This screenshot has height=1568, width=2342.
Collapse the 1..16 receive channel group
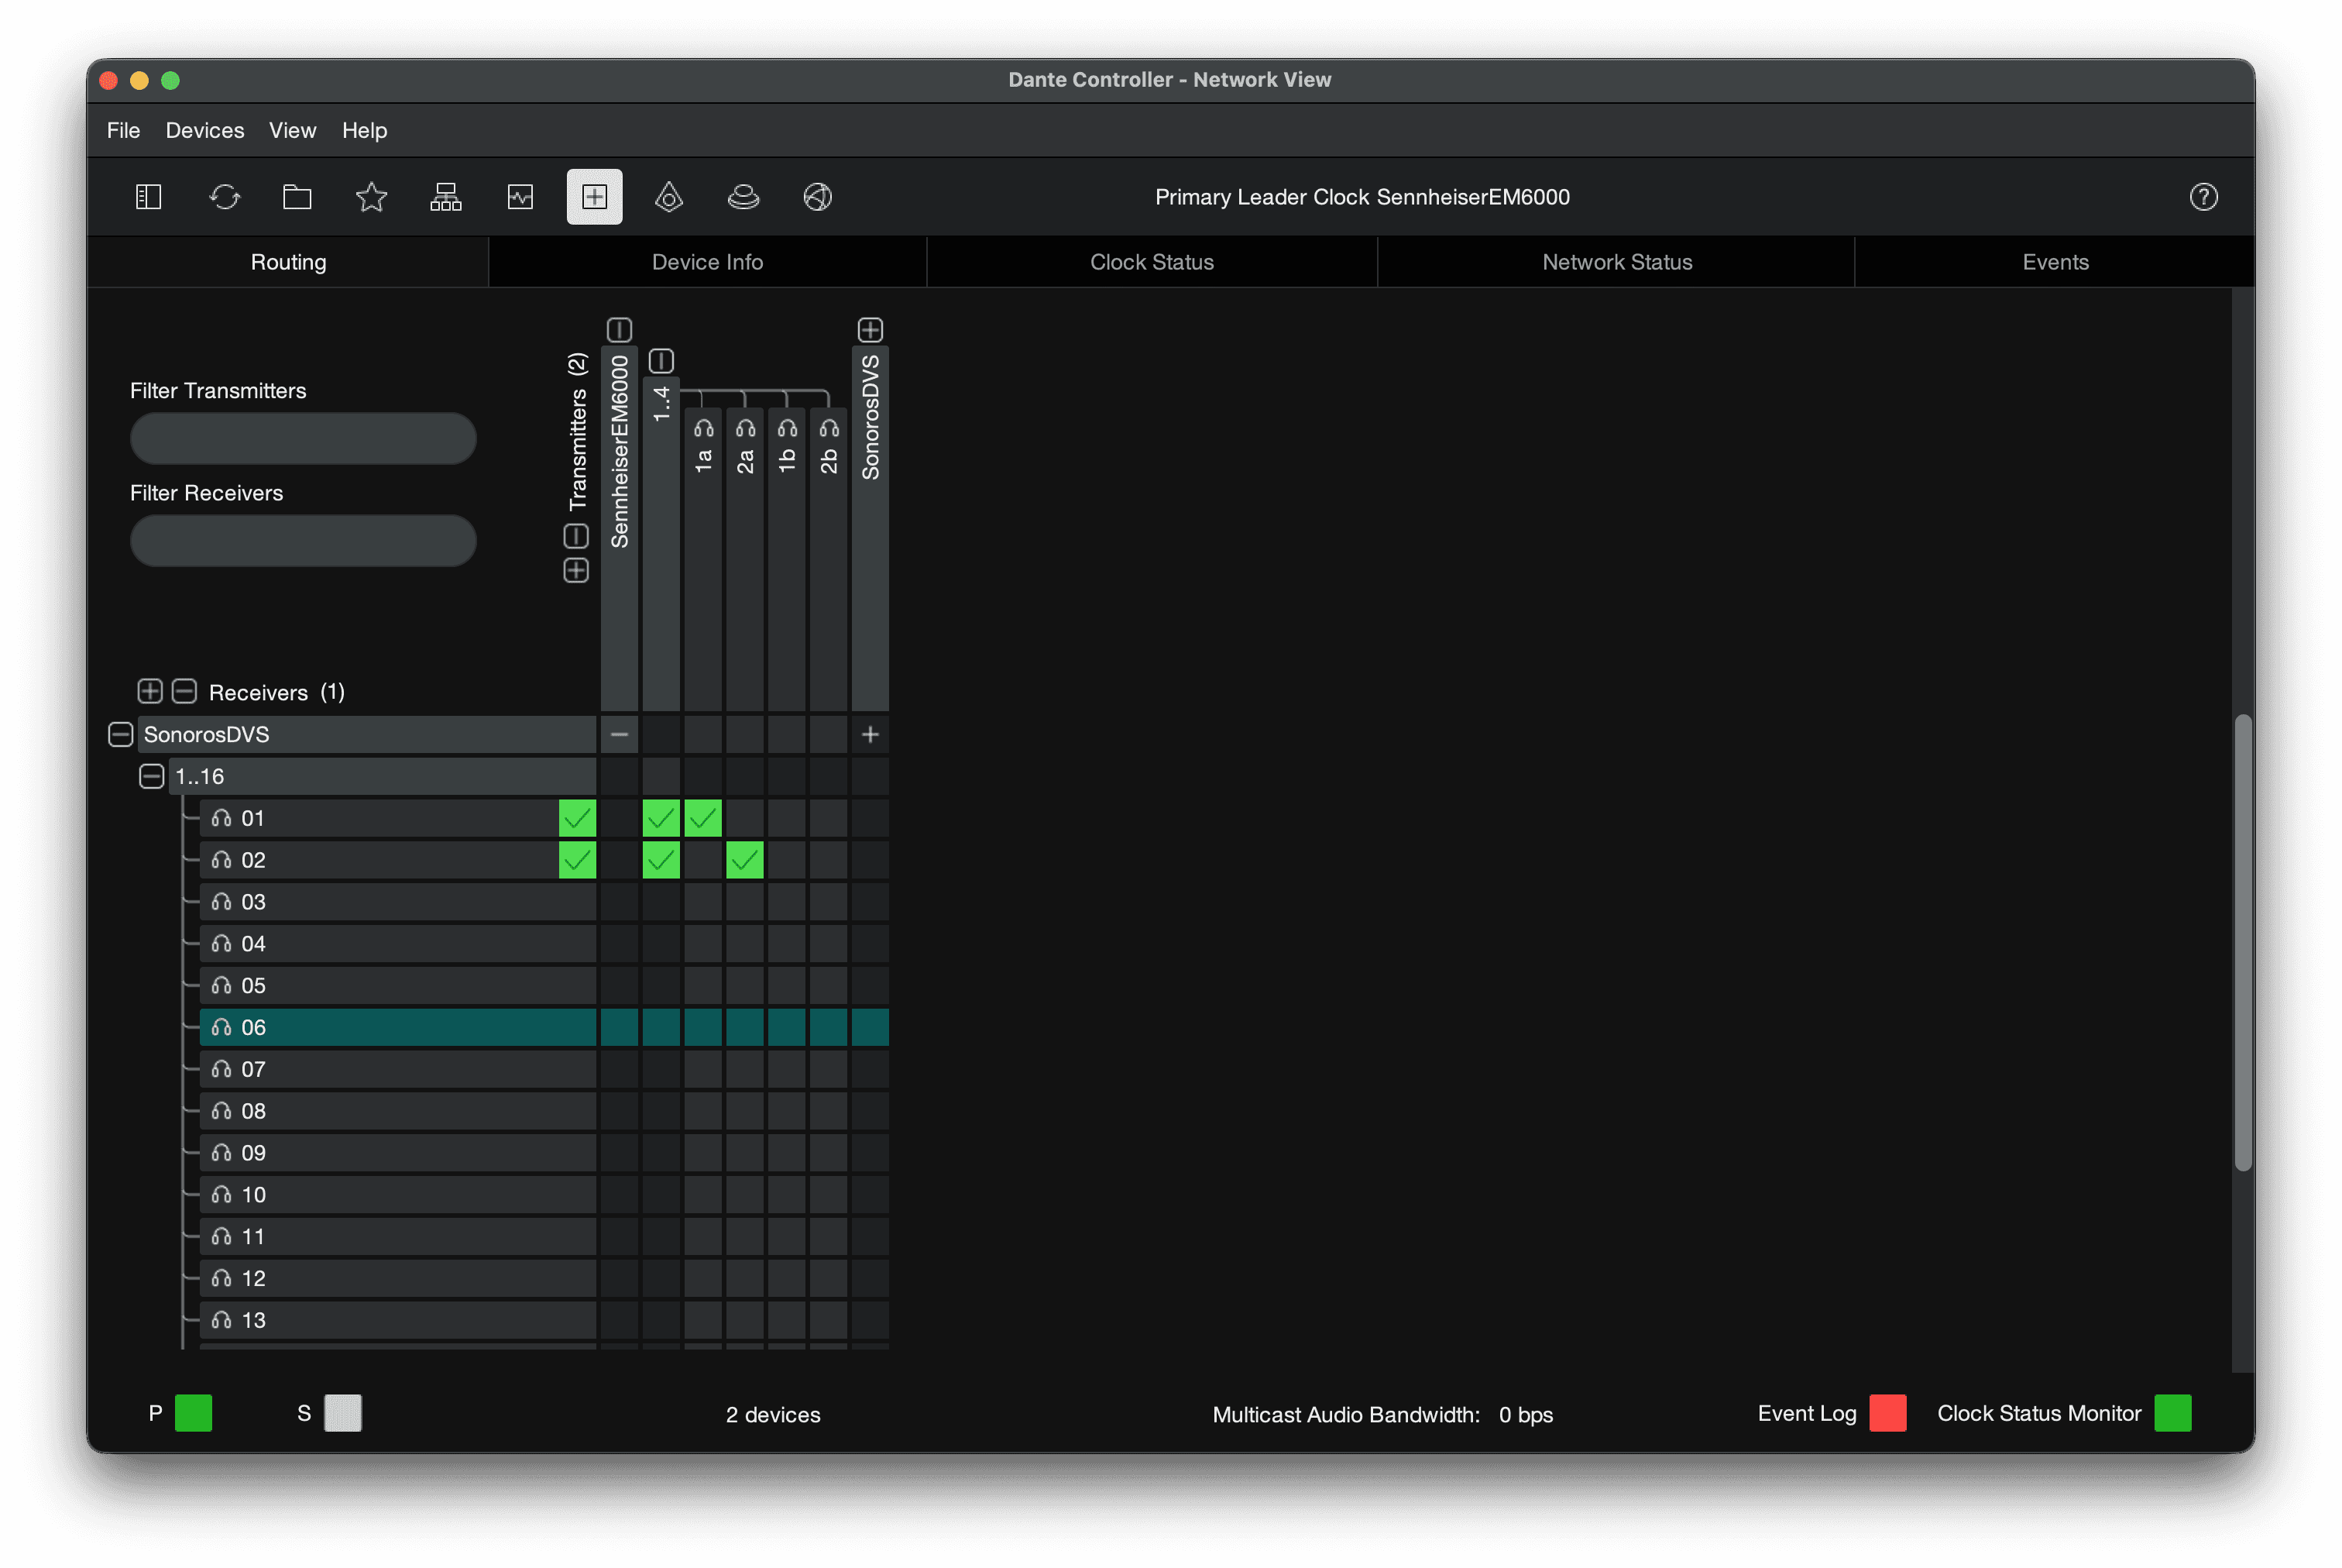tap(151, 777)
